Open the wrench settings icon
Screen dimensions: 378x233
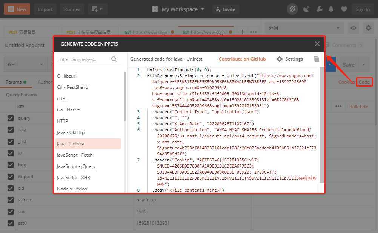[x=319, y=9]
